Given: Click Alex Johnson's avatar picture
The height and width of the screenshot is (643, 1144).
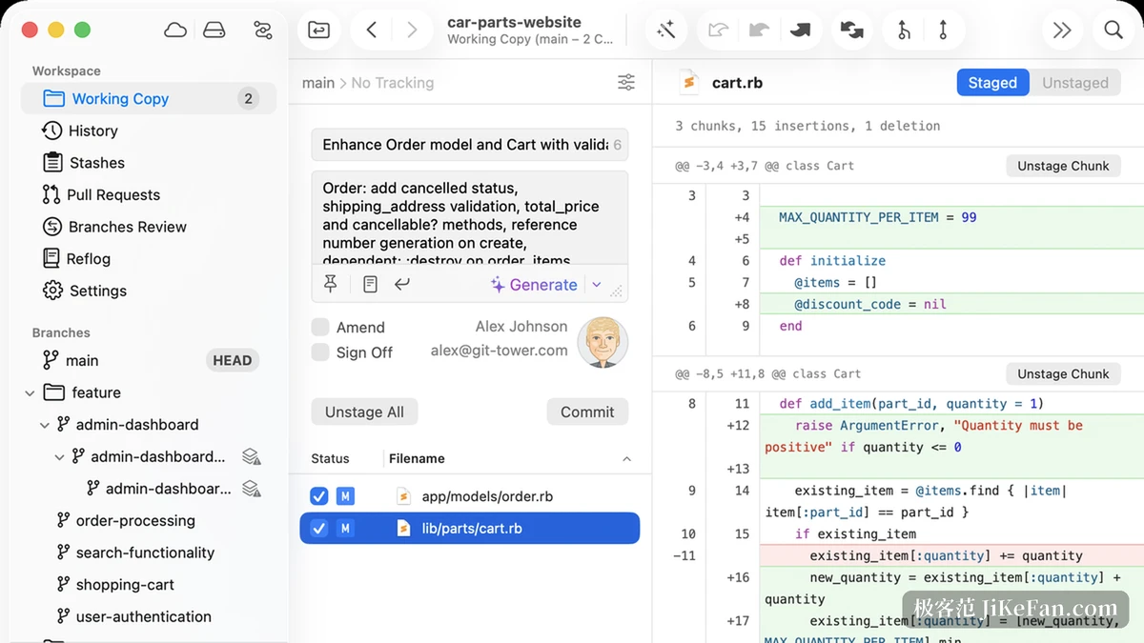Looking at the screenshot, I should click(x=603, y=342).
